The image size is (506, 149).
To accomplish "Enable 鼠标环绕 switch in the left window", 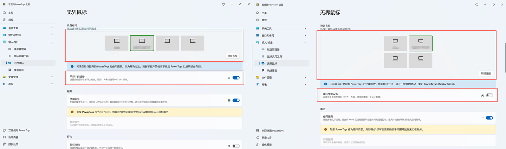I will click(236, 146).
